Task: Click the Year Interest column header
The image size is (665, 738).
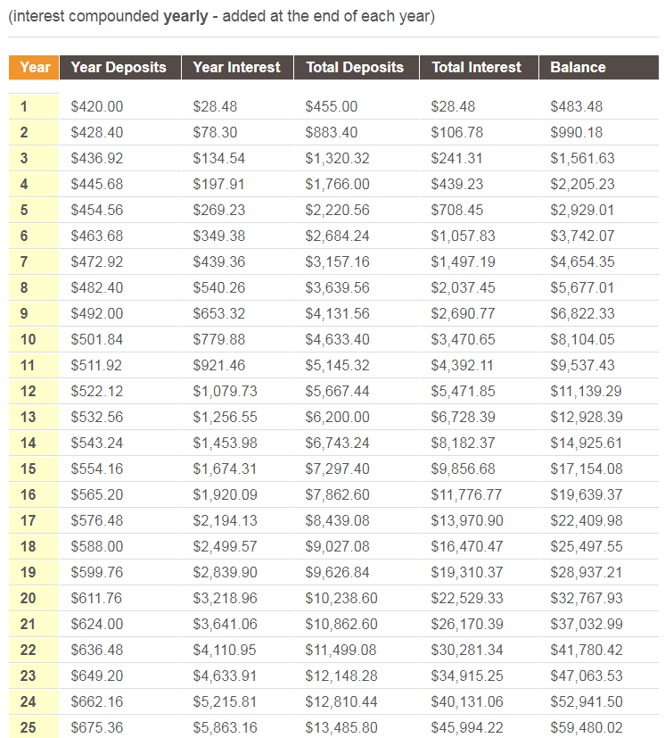Action: [x=236, y=67]
